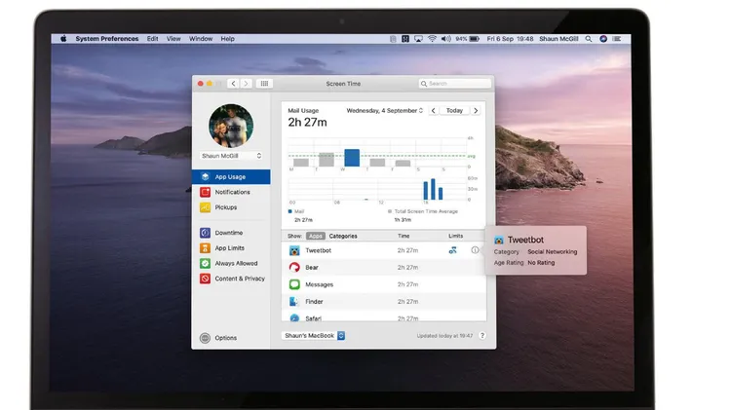731x410 pixels.
Task: Open the Edit menu in the menu bar
Action: [153, 38]
